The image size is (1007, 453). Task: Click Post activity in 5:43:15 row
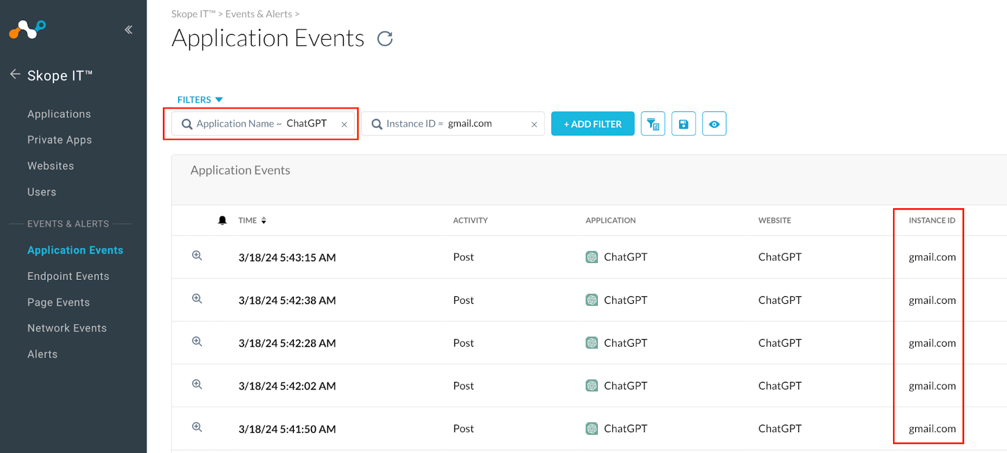click(463, 257)
